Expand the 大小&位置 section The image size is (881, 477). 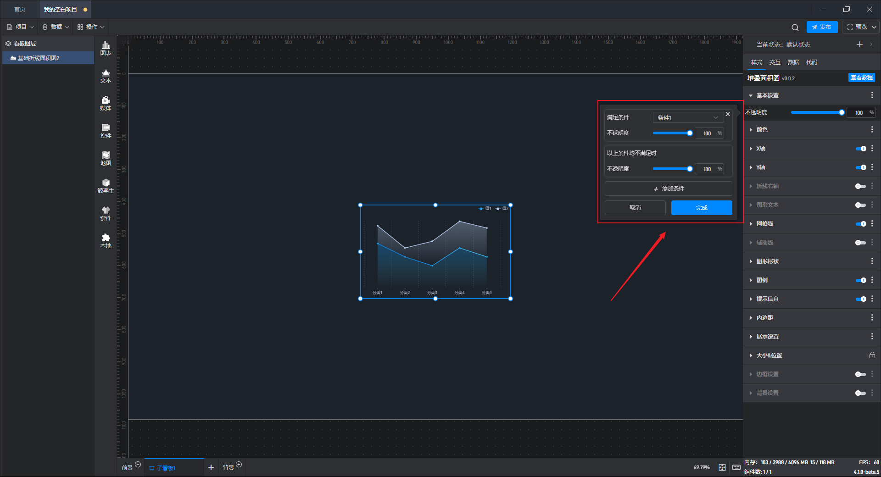pyautogui.click(x=751, y=355)
